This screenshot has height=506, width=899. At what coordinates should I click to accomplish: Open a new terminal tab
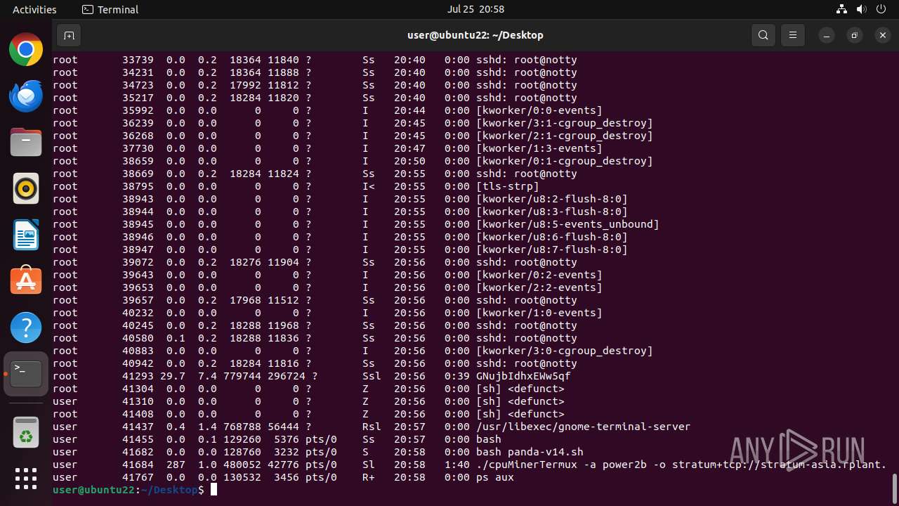(69, 35)
